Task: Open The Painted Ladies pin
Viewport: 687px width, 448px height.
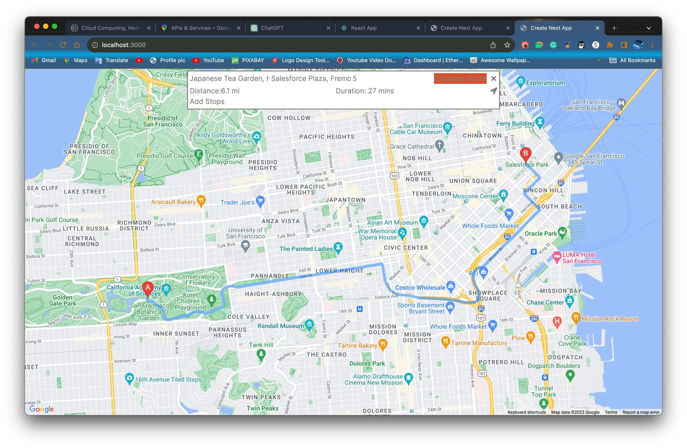Action: click(338, 248)
